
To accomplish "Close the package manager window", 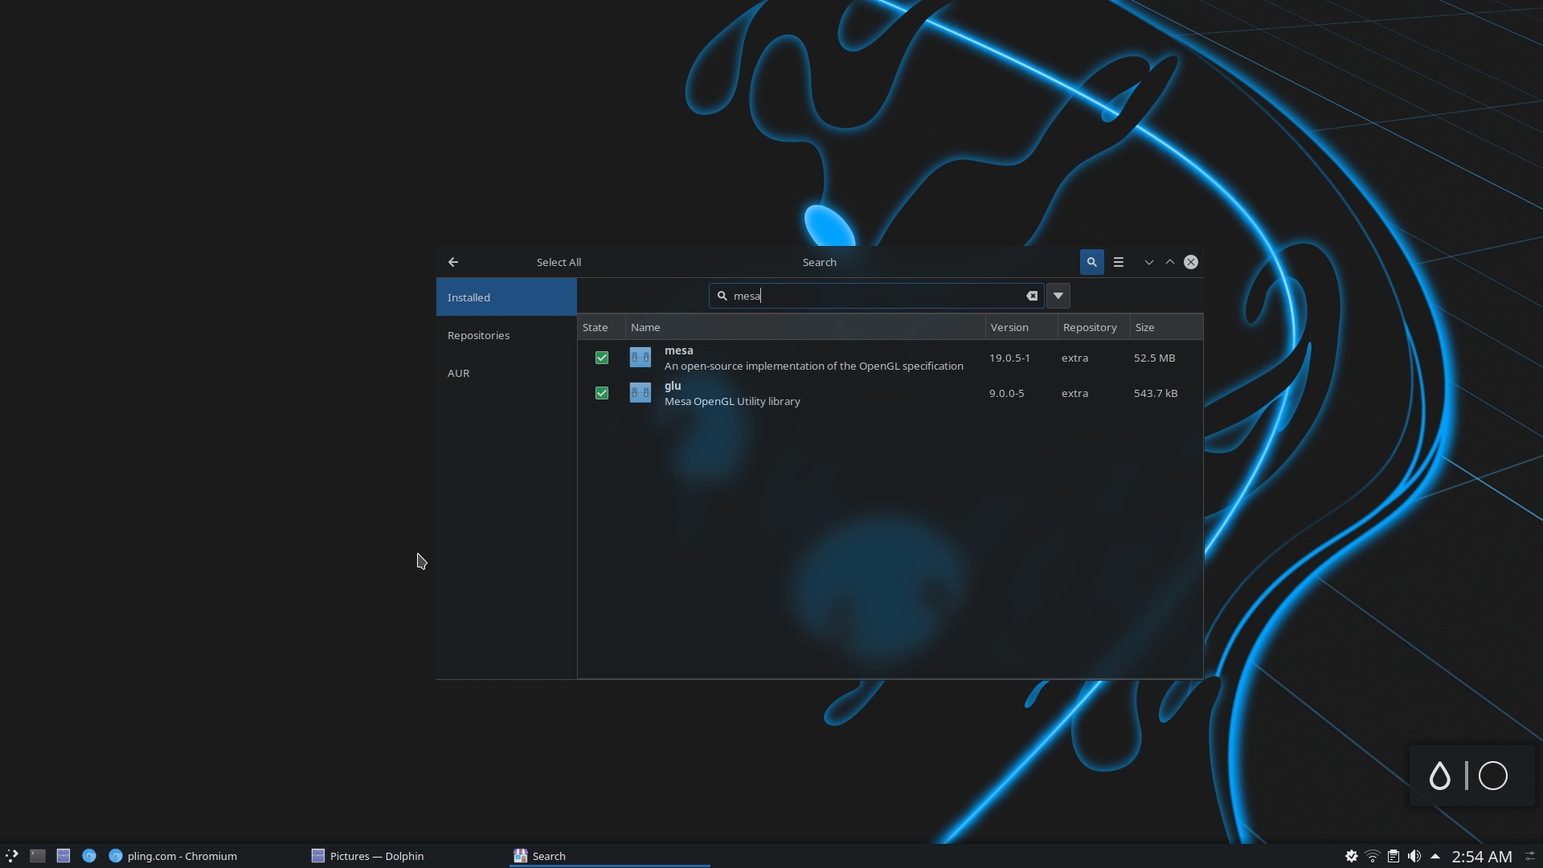I will [1191, 262].
